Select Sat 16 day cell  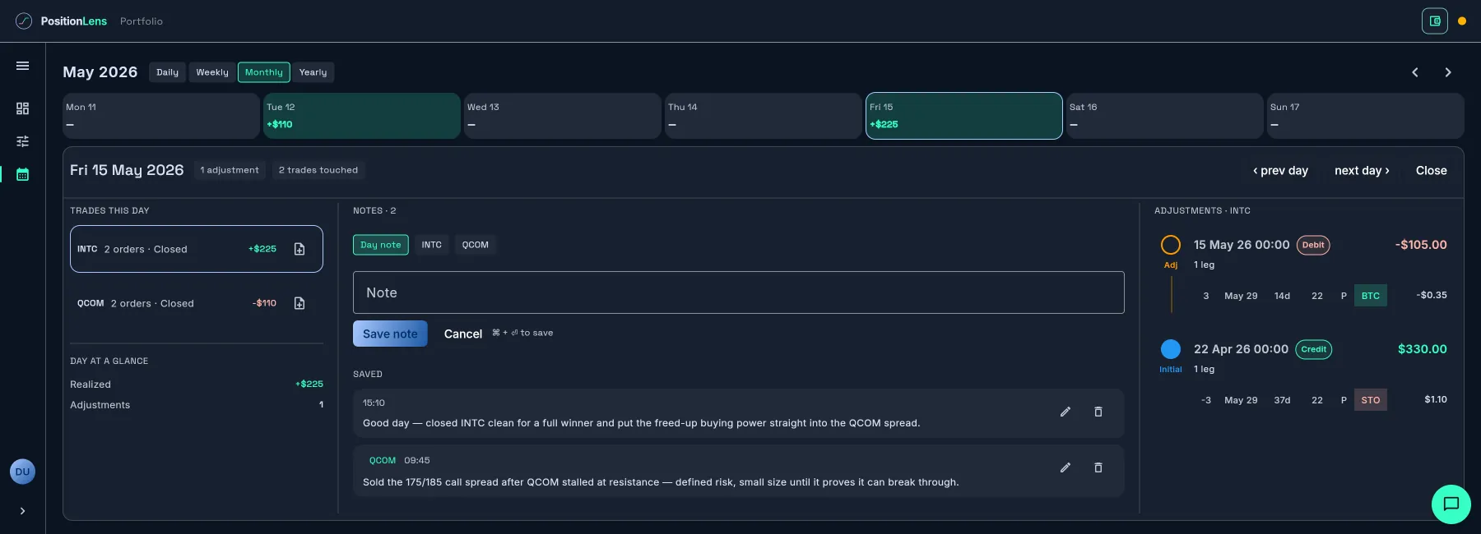click(x=1165, y=116)
